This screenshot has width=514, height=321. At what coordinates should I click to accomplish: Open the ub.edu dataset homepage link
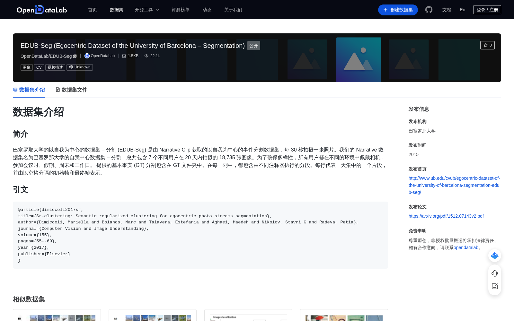click(x=454, y=185)
